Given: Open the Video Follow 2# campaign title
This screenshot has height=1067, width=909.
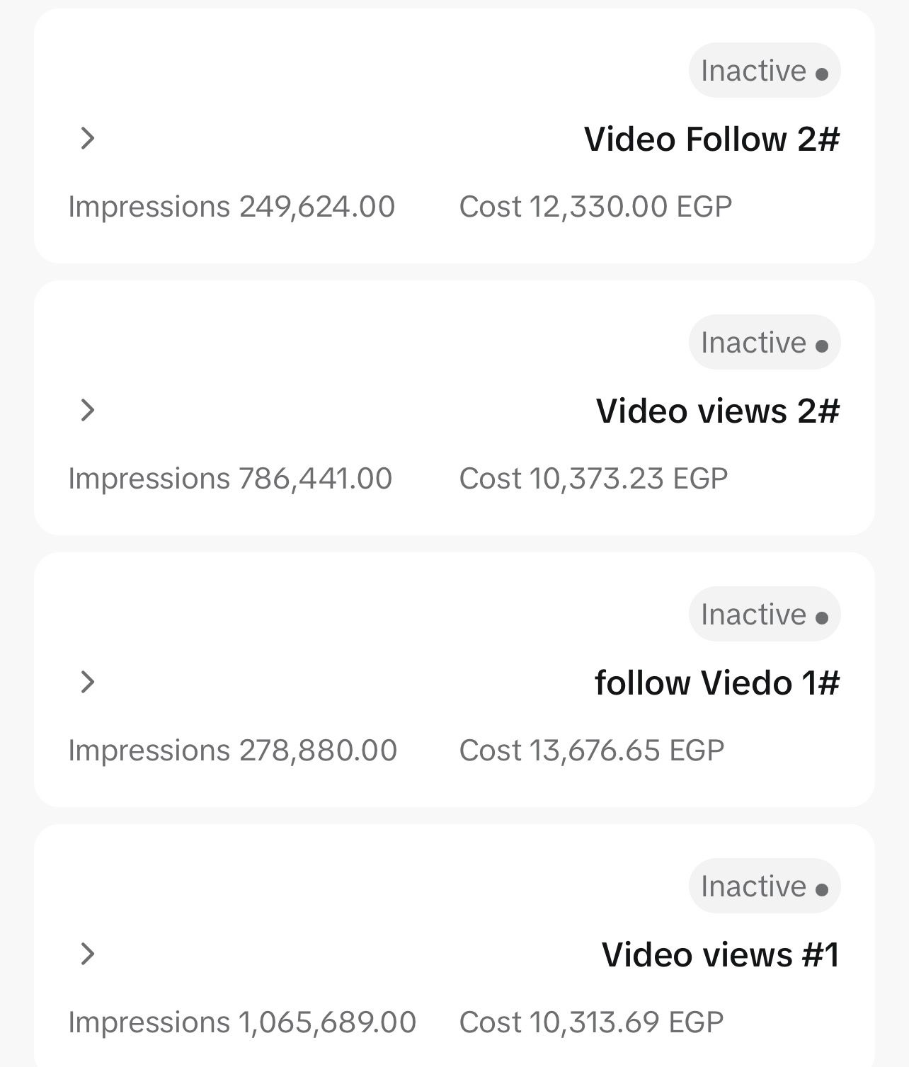Looking at the screenshot, I should pyautogui.click(x=711, y=139).
